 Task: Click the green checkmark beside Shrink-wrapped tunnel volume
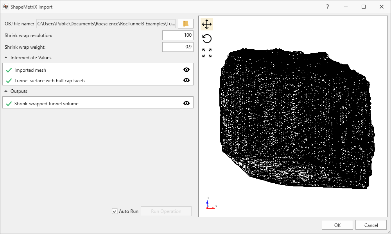9,104
